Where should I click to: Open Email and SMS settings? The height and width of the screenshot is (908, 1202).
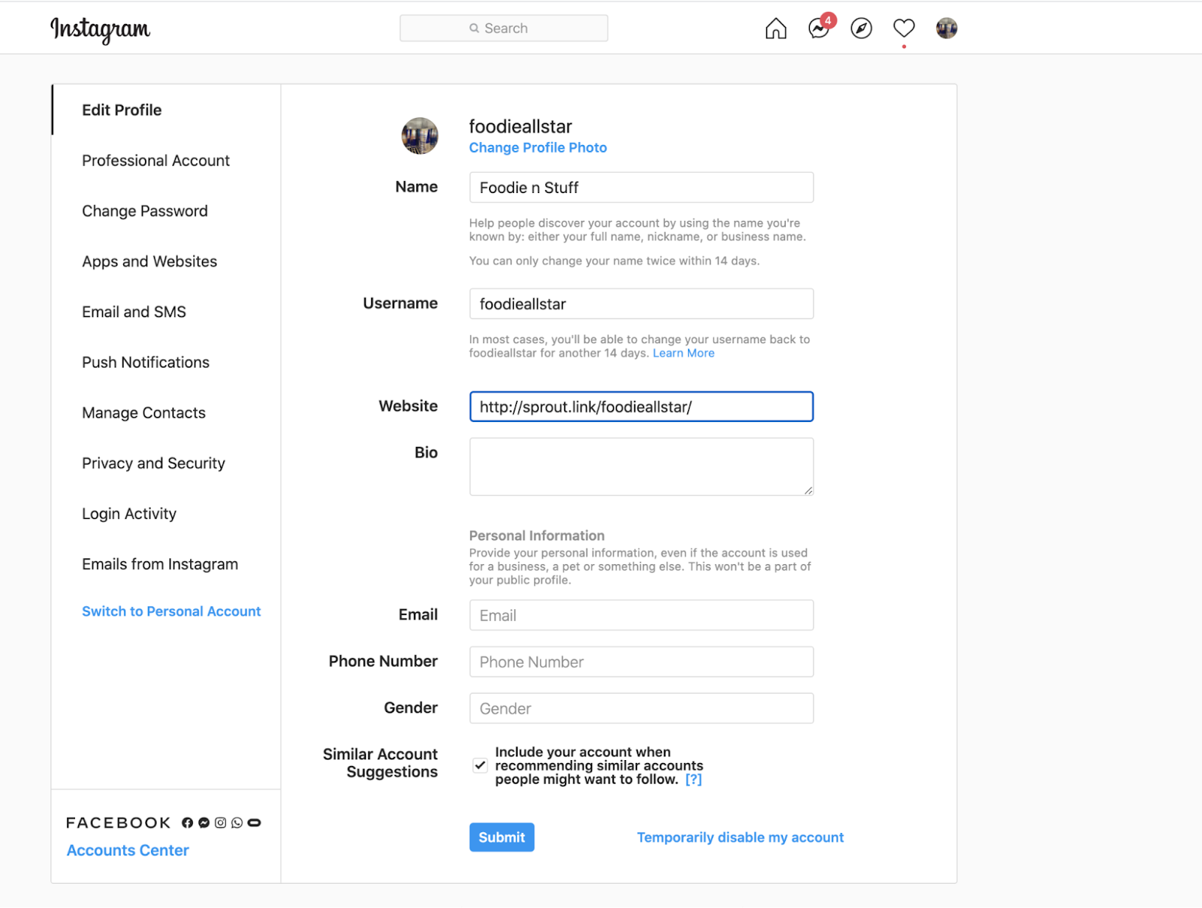coord(134,312)
